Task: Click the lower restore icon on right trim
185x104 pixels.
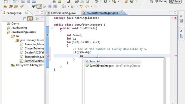Action: coord(181,31)
